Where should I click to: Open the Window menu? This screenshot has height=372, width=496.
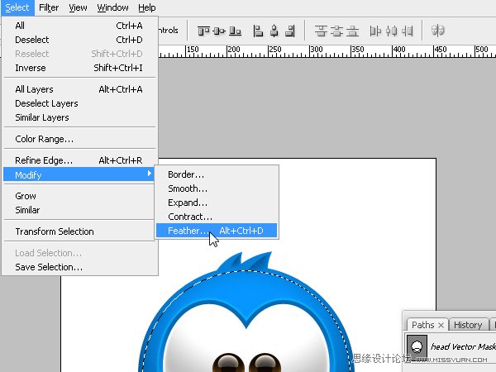(x=112, y=7)
